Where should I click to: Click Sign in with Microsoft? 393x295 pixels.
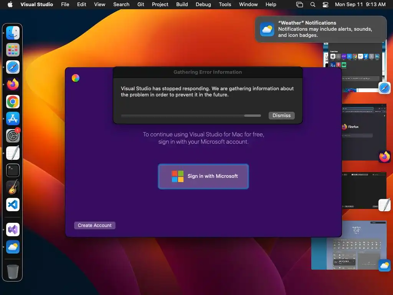point(203,176)
